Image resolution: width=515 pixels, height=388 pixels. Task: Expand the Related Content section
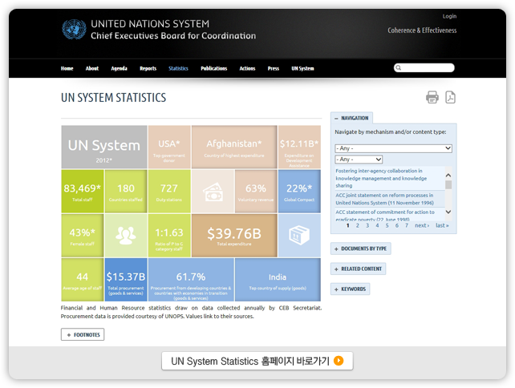[358, 269]
